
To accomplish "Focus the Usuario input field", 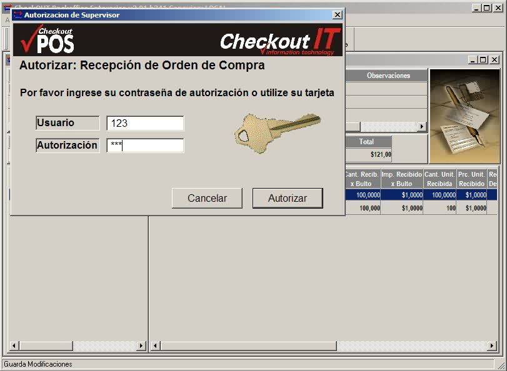I will (x=145, y=123).
